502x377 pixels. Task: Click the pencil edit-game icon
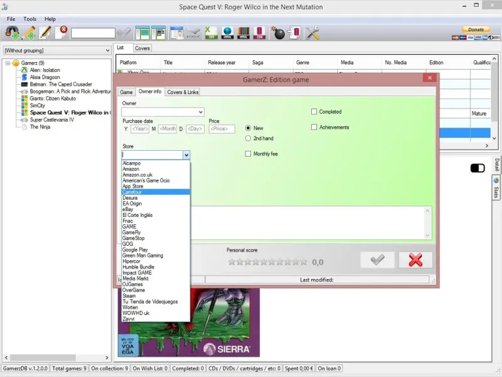45,33
